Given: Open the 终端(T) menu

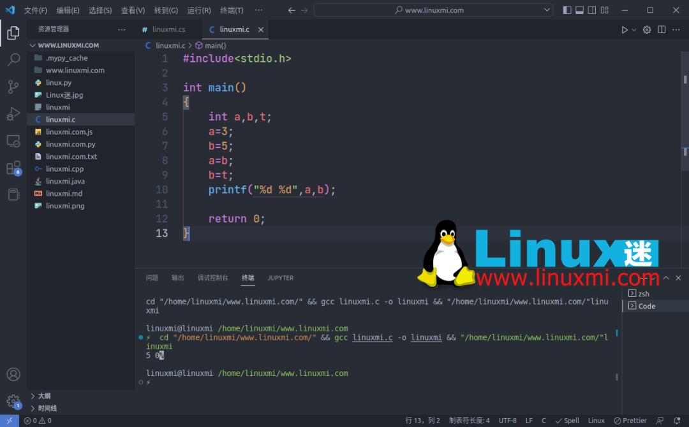Looking at the screenshot, I should tap(232, 10).
